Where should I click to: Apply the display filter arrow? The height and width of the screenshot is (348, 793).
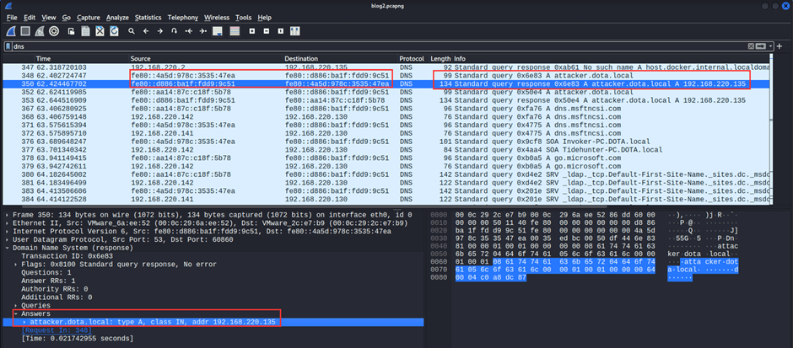pos(761,46)
